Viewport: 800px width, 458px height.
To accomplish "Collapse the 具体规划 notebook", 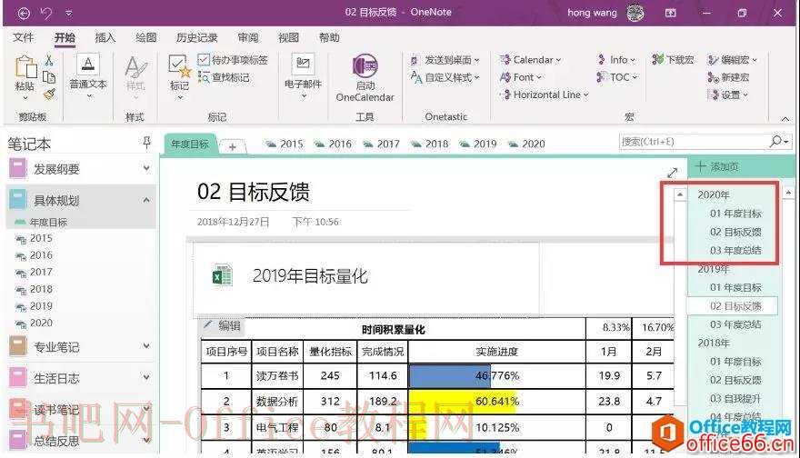I will click(x=146, y=200).
